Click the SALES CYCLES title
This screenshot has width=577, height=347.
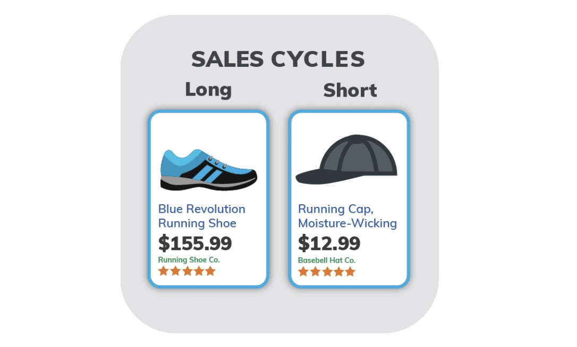(x=278, y=59)
